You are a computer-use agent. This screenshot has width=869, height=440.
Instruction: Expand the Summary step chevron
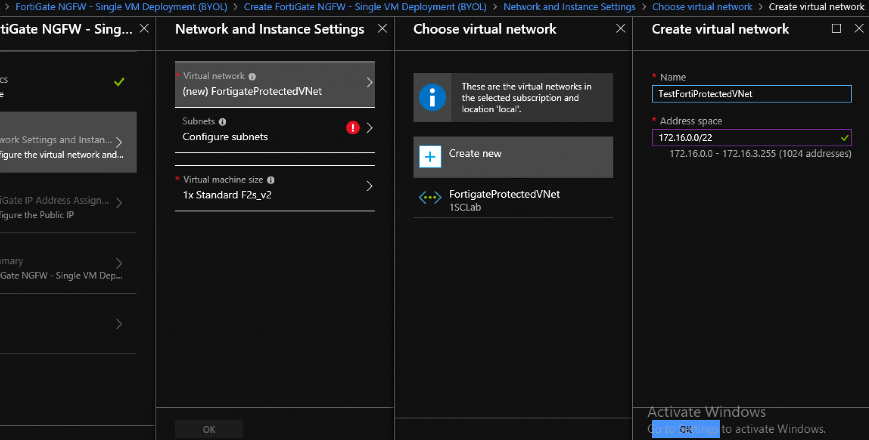[x=119, y=263]
